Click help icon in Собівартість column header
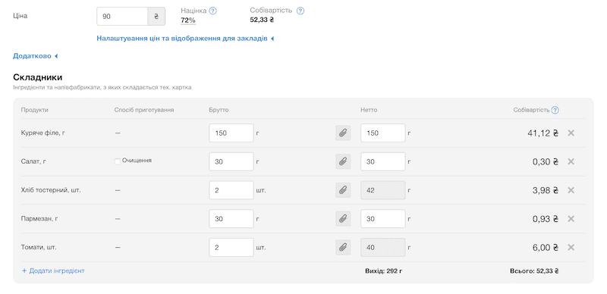607x294 pixels. (x=555, y=111)
